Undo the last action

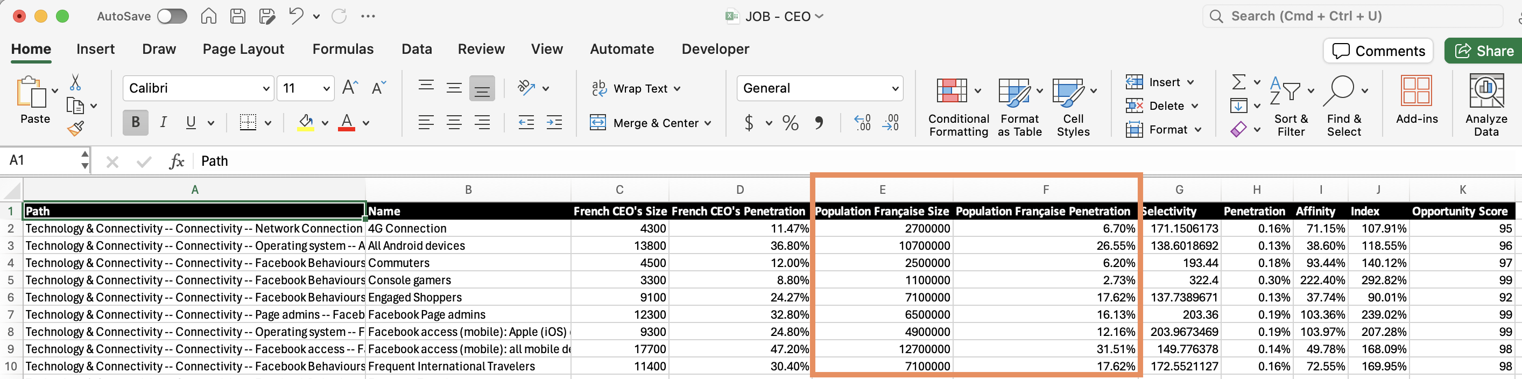[x=296, y=16]
